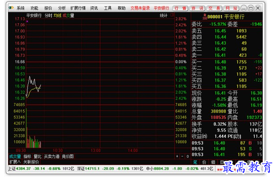
Task: Click the 总量 value 380908
Action: point(218,111)
